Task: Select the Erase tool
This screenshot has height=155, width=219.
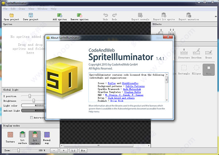Action: tap(208, 53)
